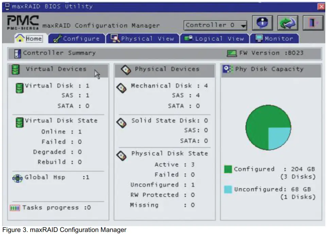327x235 pixels.
Task: Click 'Global Hsp :1' text
Action: tap(57, 177)
